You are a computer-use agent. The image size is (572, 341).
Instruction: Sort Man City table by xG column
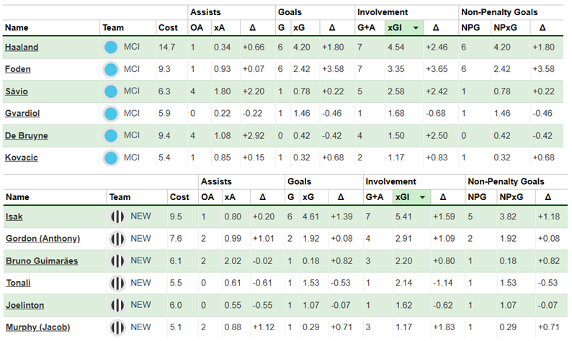pyautogui.click(x=299, y=27)
